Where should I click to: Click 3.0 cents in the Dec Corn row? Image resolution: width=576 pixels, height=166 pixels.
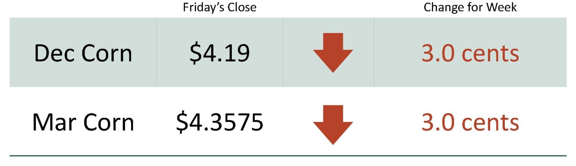[x=470, y=54]
